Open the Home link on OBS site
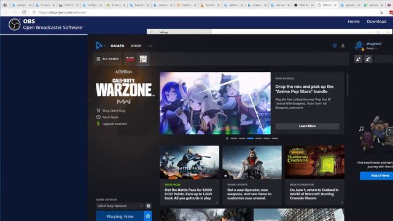Screen dimensions: 393x221 [354, 21]
